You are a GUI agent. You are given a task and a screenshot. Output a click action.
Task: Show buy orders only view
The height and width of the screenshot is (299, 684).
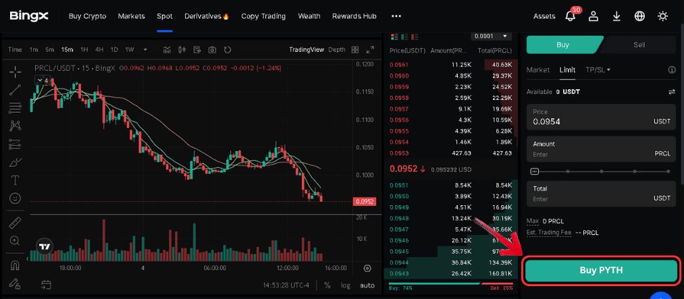pos(405,36)
